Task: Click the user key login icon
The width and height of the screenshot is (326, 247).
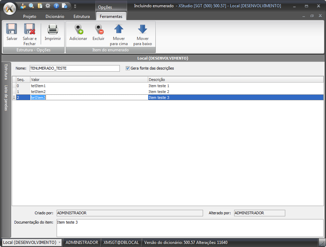Action: coord(23,6)
